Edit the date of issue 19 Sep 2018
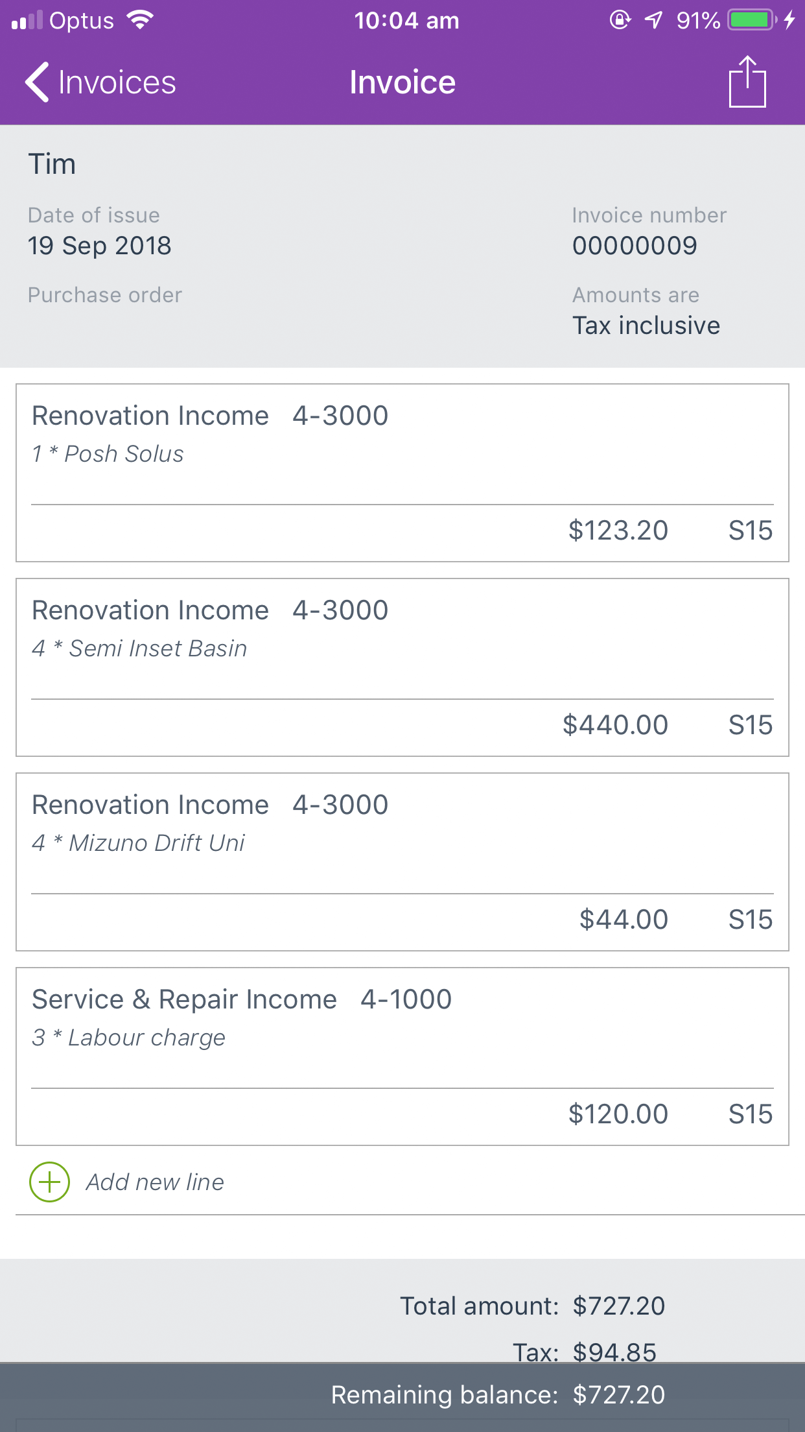The image size is (805, 1432). coord(99,246)
